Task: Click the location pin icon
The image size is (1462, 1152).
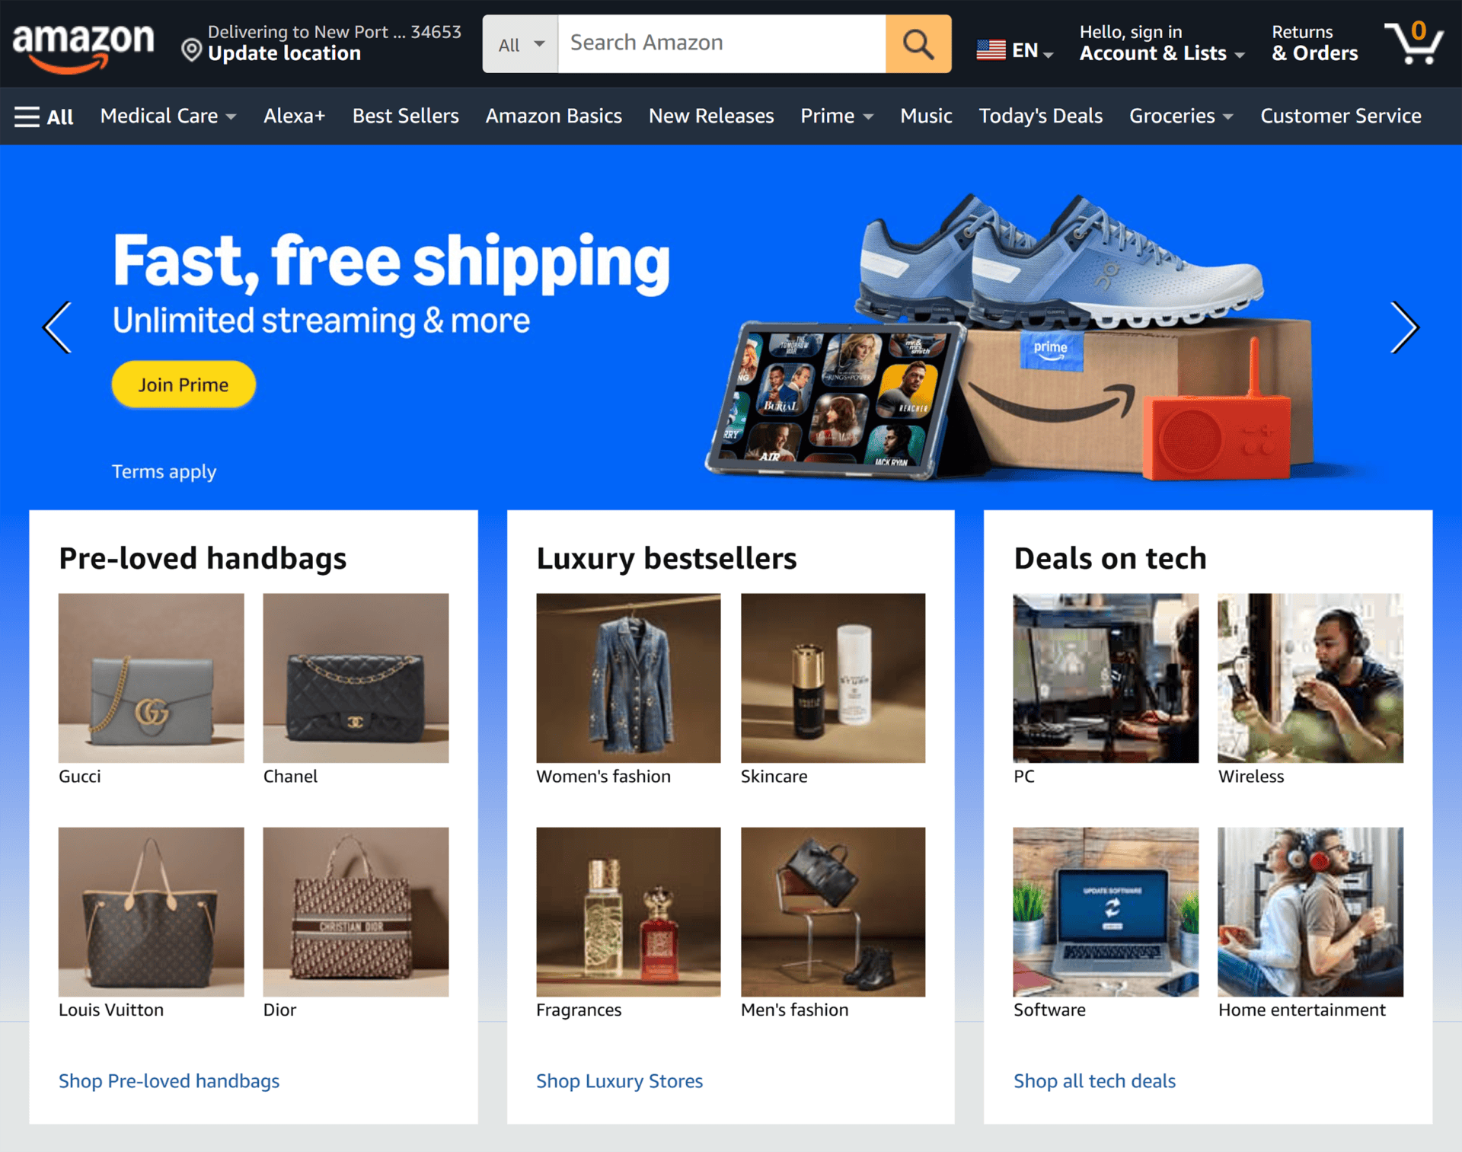Action: (191, 51)
